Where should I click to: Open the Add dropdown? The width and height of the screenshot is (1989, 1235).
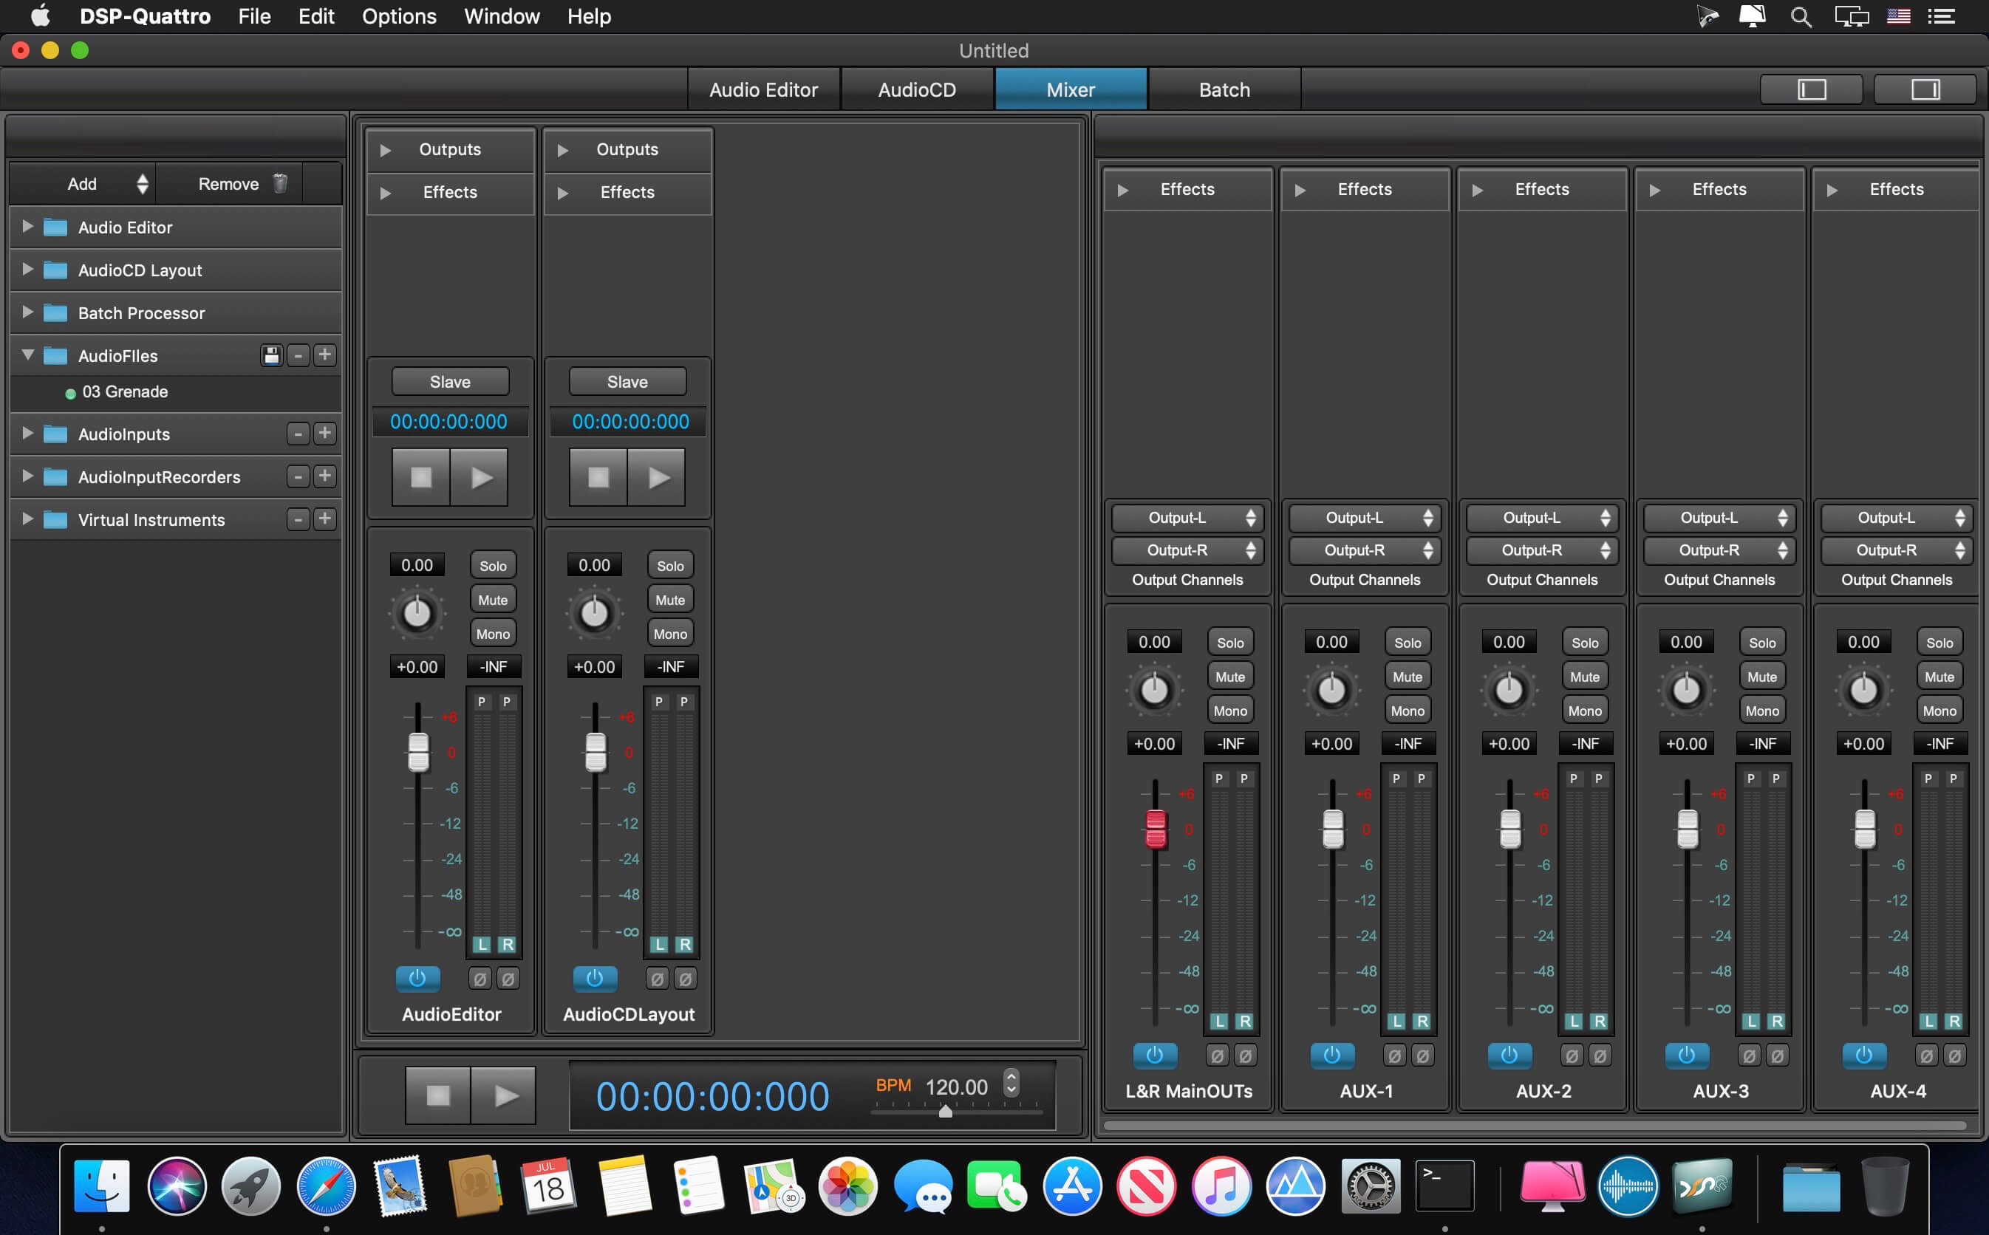tap(82, 183)
